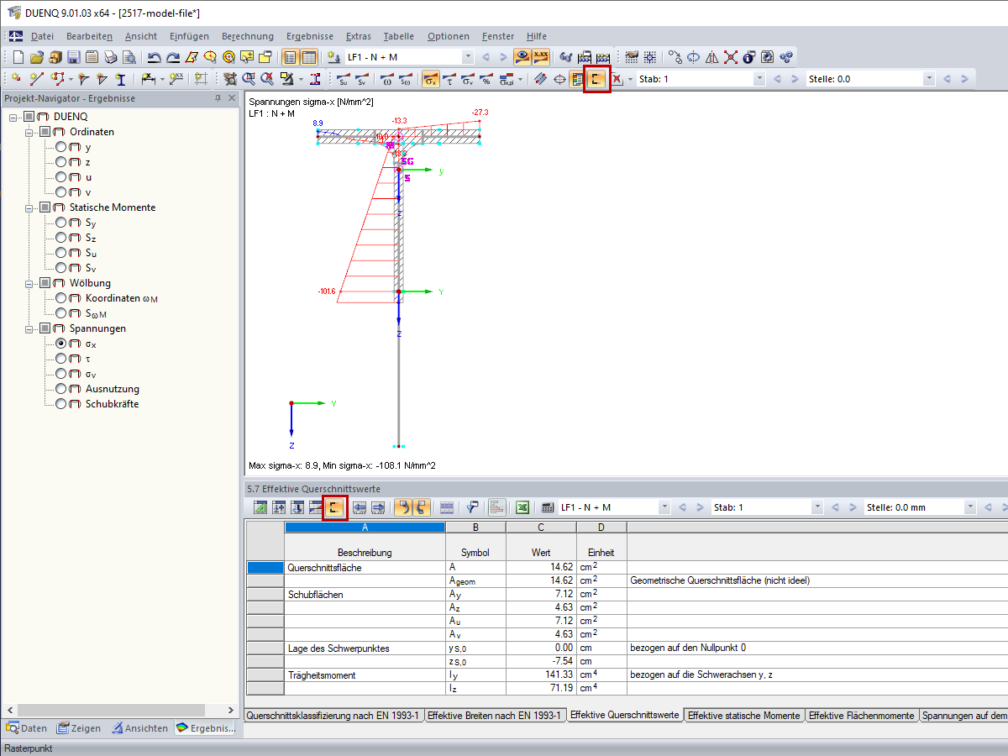The height and width of the screenshot is (756, 1008).
Task: Select the σx radio button under Spannungen
Action: click(61, 344)
